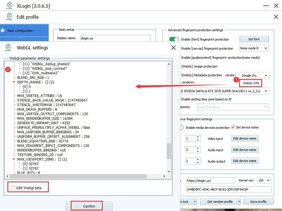The height and width of the screenshot is (211, 282).
Task: Open Get random profile dropdown arrow
Action: click(x=239, y=202)
